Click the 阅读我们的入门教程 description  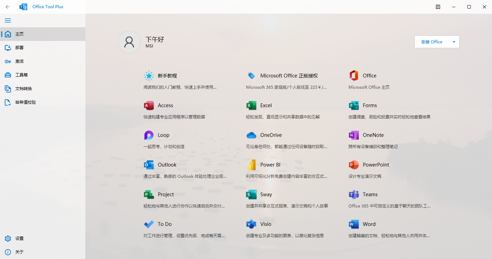click(180, 87)
